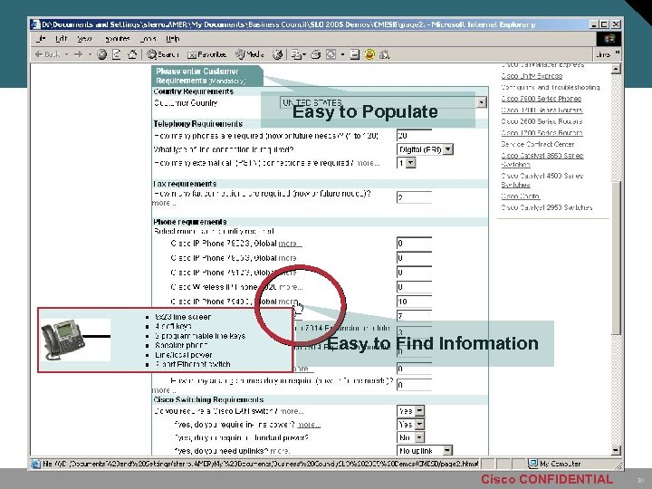Open the line connection type dropdown
Screen dimensions: 652x489
point(448,149)
